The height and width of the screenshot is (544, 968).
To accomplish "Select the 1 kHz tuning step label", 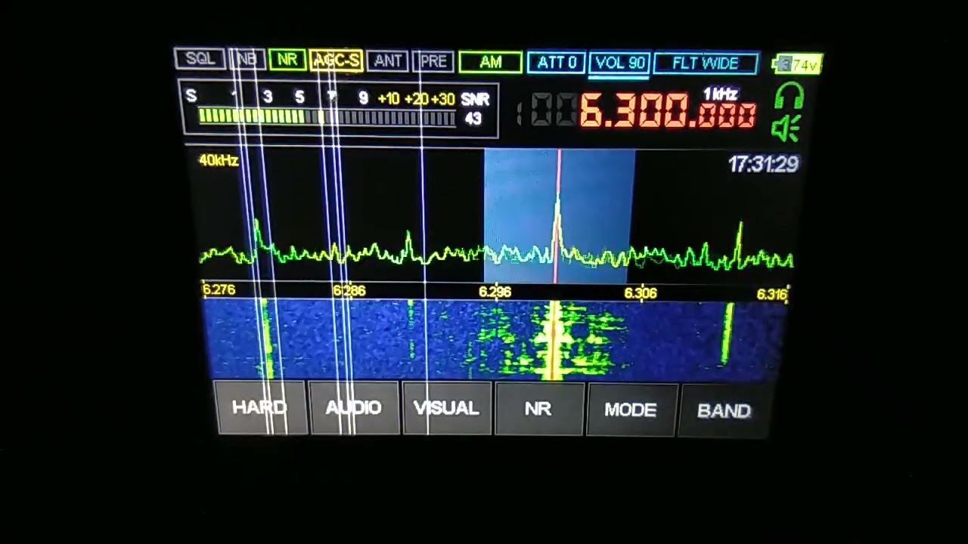I will pos(720,94).
